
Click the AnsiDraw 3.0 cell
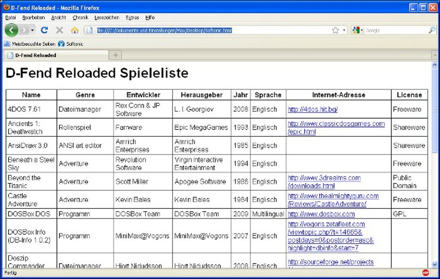click(x=31, y=146)
